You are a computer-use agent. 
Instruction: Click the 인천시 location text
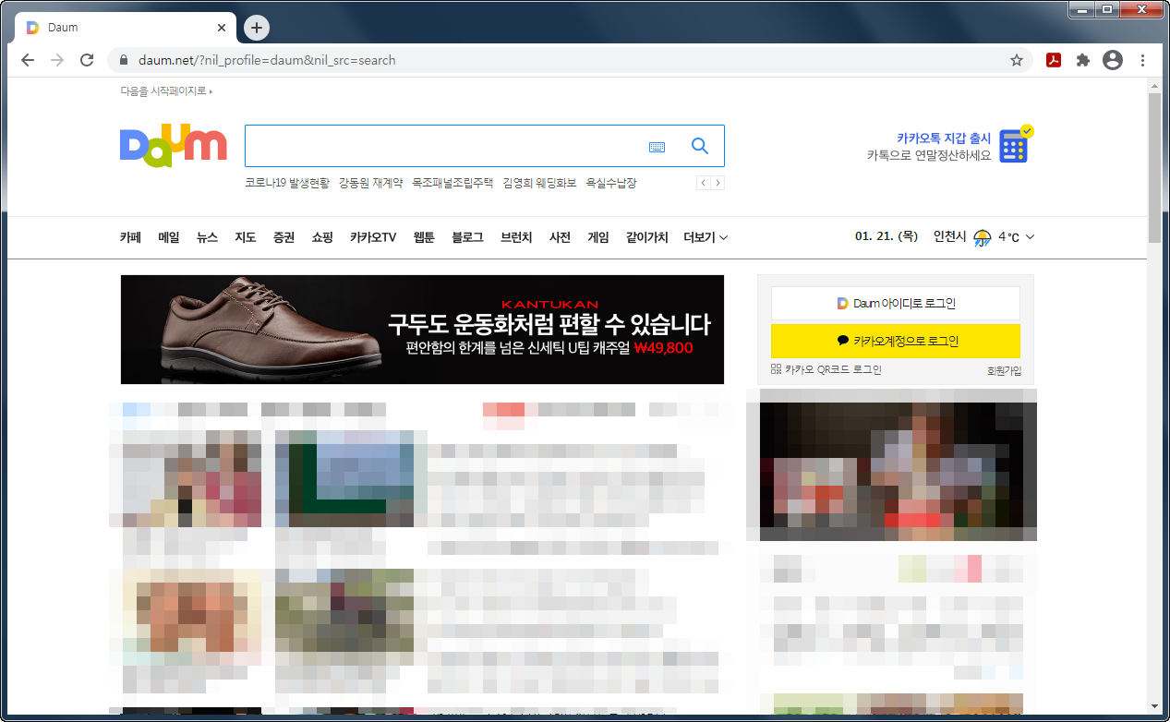pos(949,237)
